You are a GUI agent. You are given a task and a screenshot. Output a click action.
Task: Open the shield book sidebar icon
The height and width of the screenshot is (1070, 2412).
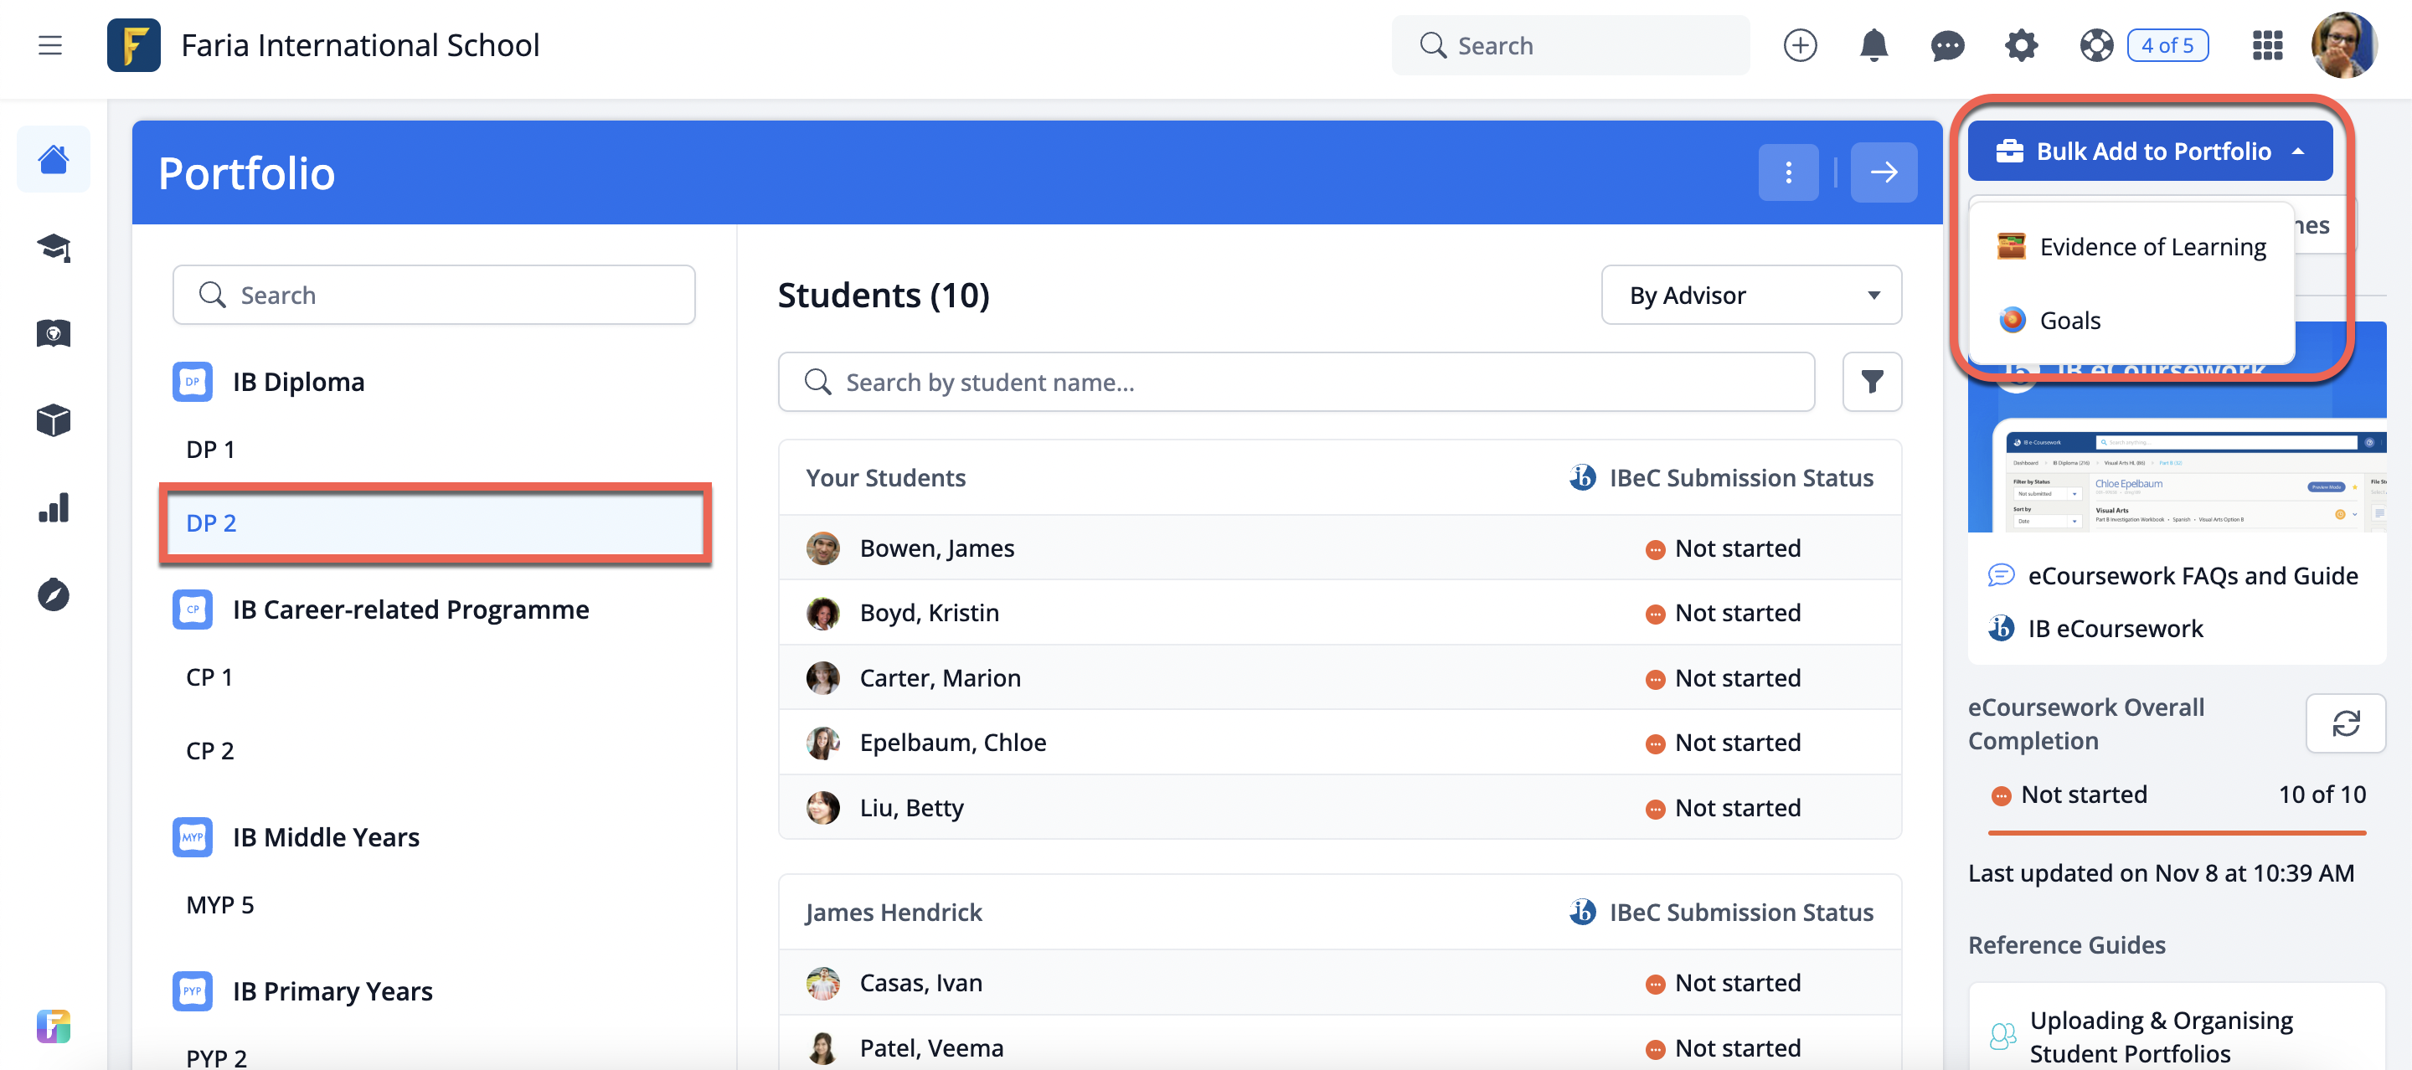(54, 333)
